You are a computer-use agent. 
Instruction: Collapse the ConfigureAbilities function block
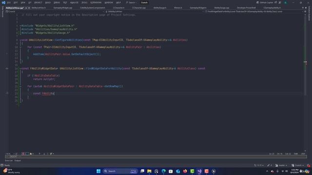point(20,40)
